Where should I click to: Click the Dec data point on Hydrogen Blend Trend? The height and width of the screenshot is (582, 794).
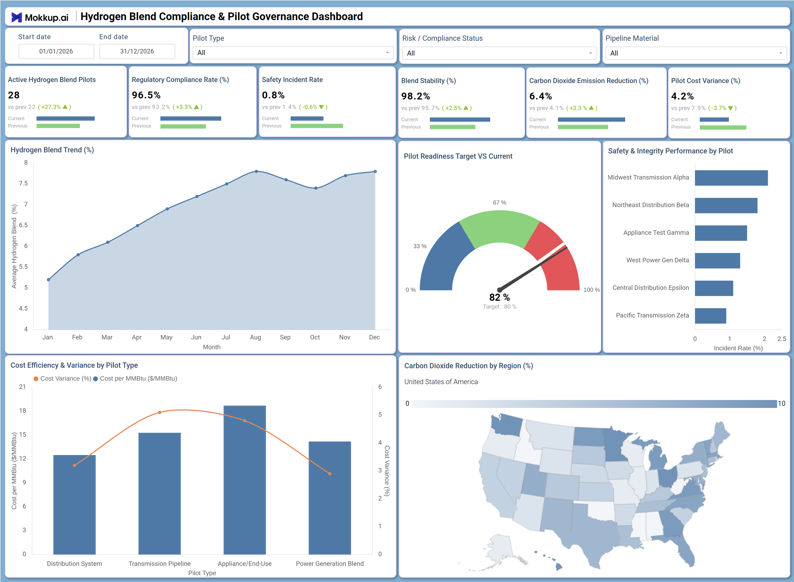click(x=375, y=172)
